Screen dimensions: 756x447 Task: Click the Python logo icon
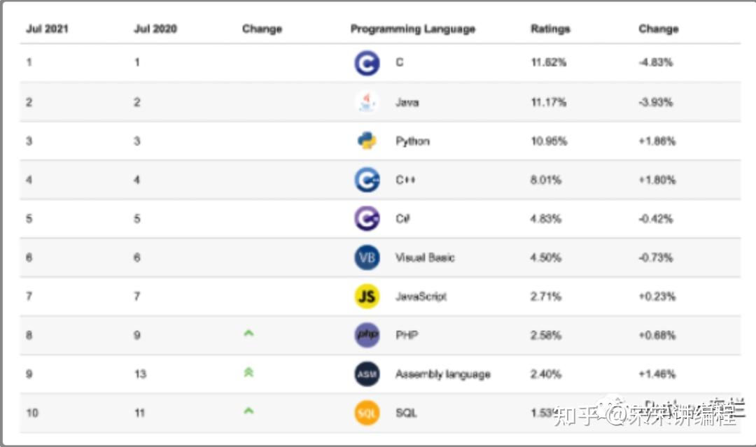point(367,141)
